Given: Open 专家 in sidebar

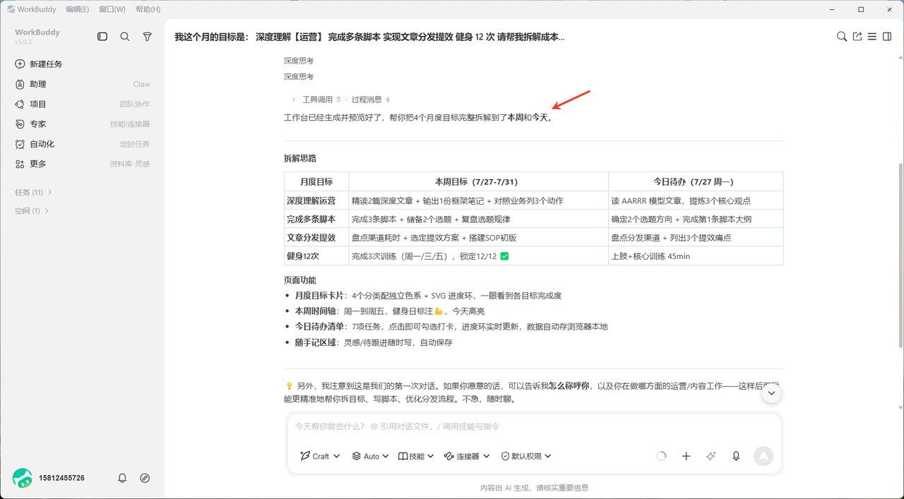Looking at the screenshot, I should click(x=83, y=124).
